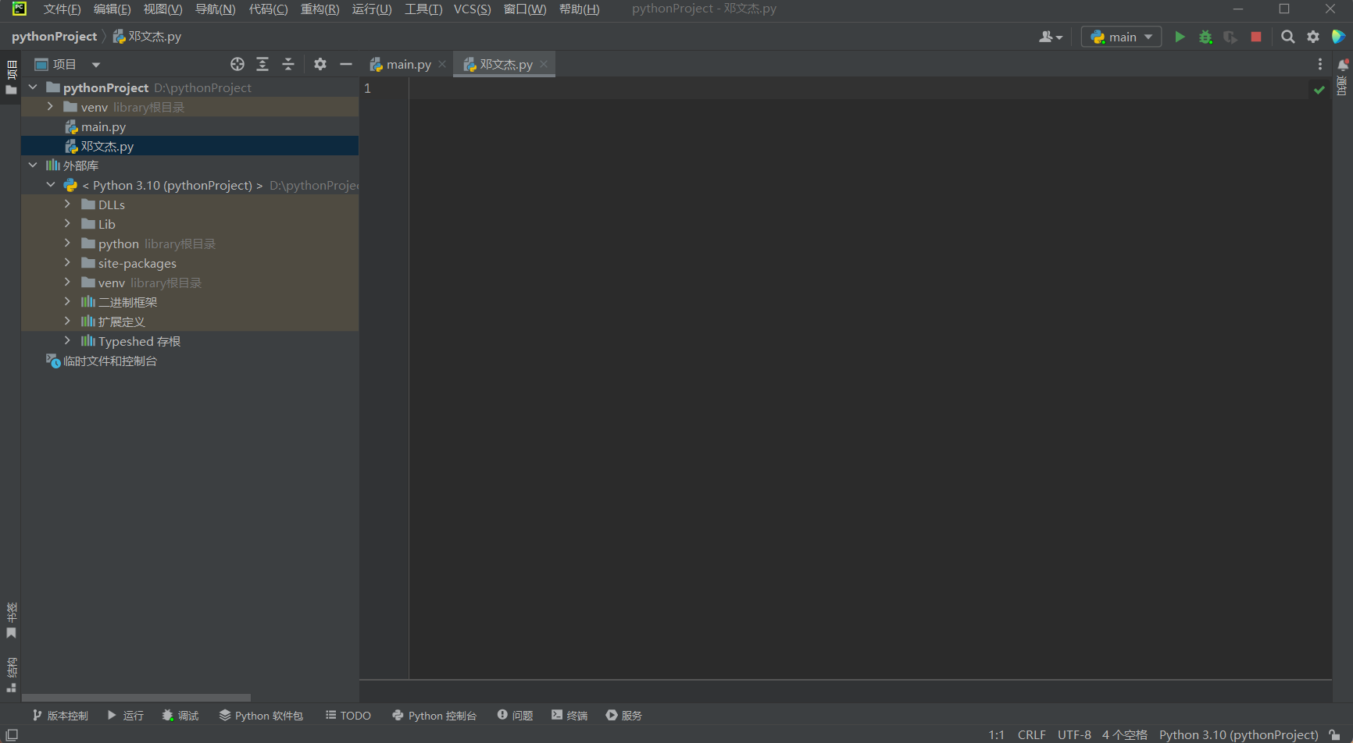Open the user account icon dropdown
The height and width of the screenshot is (743, 1353).
point(1051,37)
